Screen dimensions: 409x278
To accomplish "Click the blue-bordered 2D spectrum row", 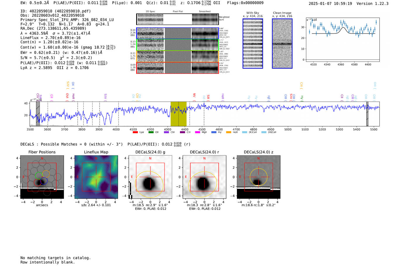I will [178, 34].
